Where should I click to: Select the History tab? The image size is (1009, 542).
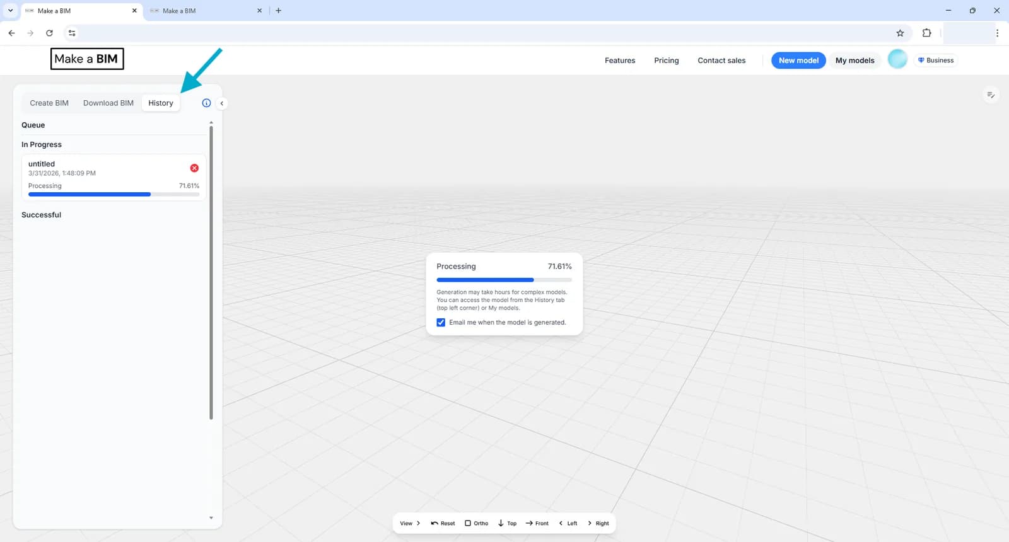[161, 103]
